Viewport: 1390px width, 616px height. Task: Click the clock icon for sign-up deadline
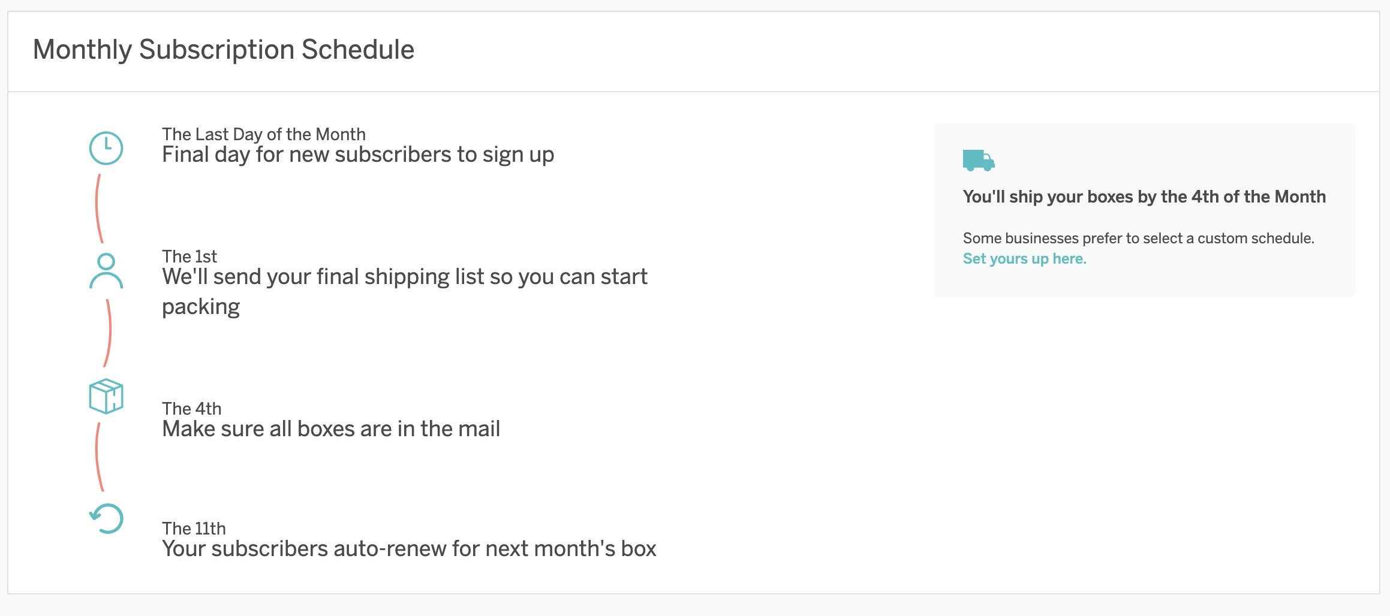pyautogui.click(x=106, y=148)
